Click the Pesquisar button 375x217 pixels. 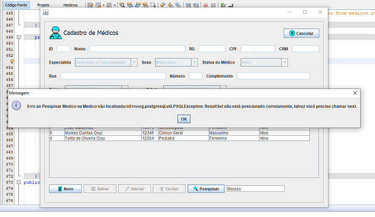point(206,189)
